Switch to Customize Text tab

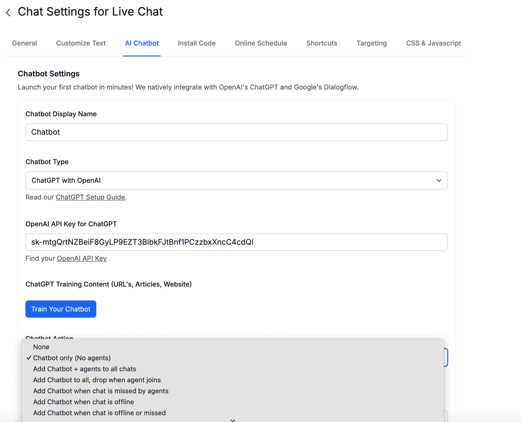[81, 43]
